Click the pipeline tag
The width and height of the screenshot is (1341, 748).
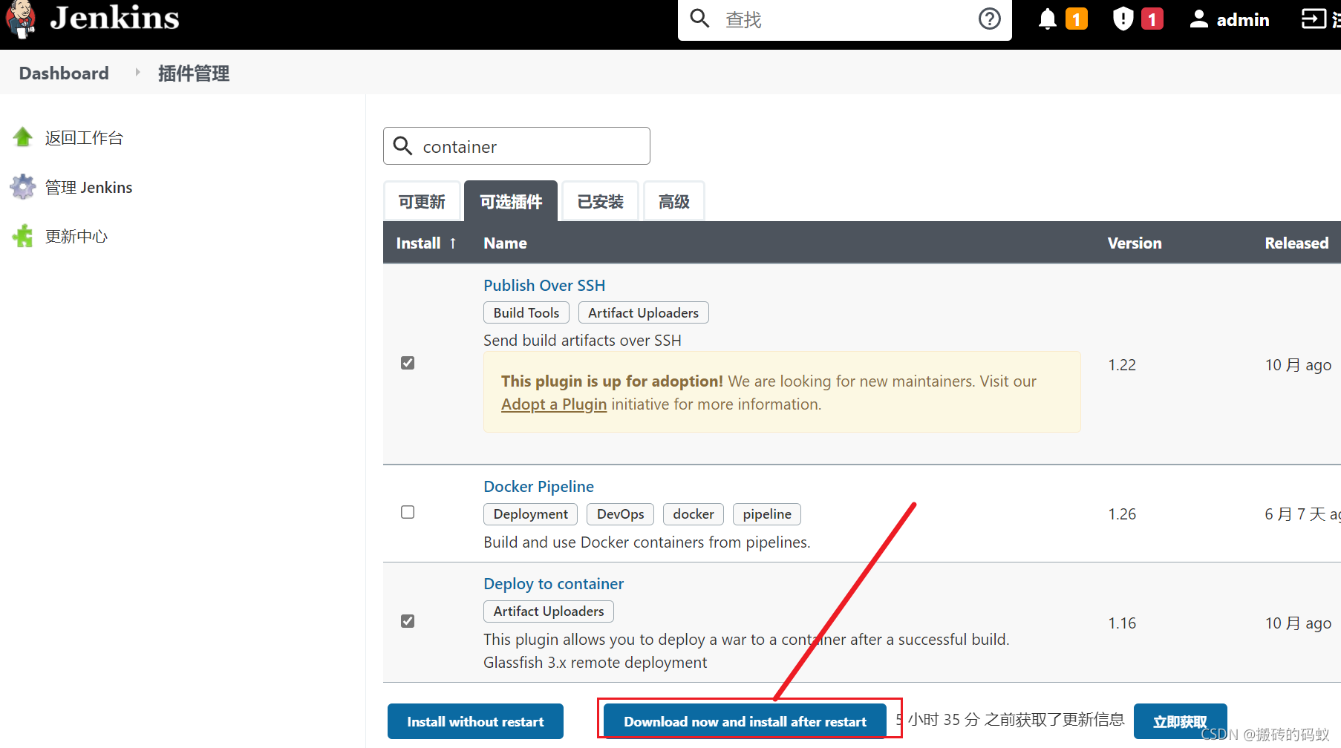click(x=767, y=514)
